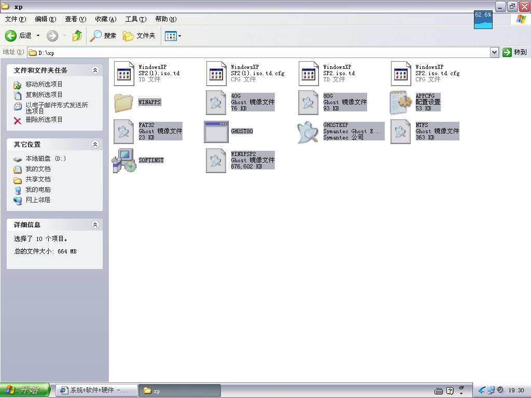531x398 pixels.
Task: Select the 40G Ghost image file icon
Action: 216,102
